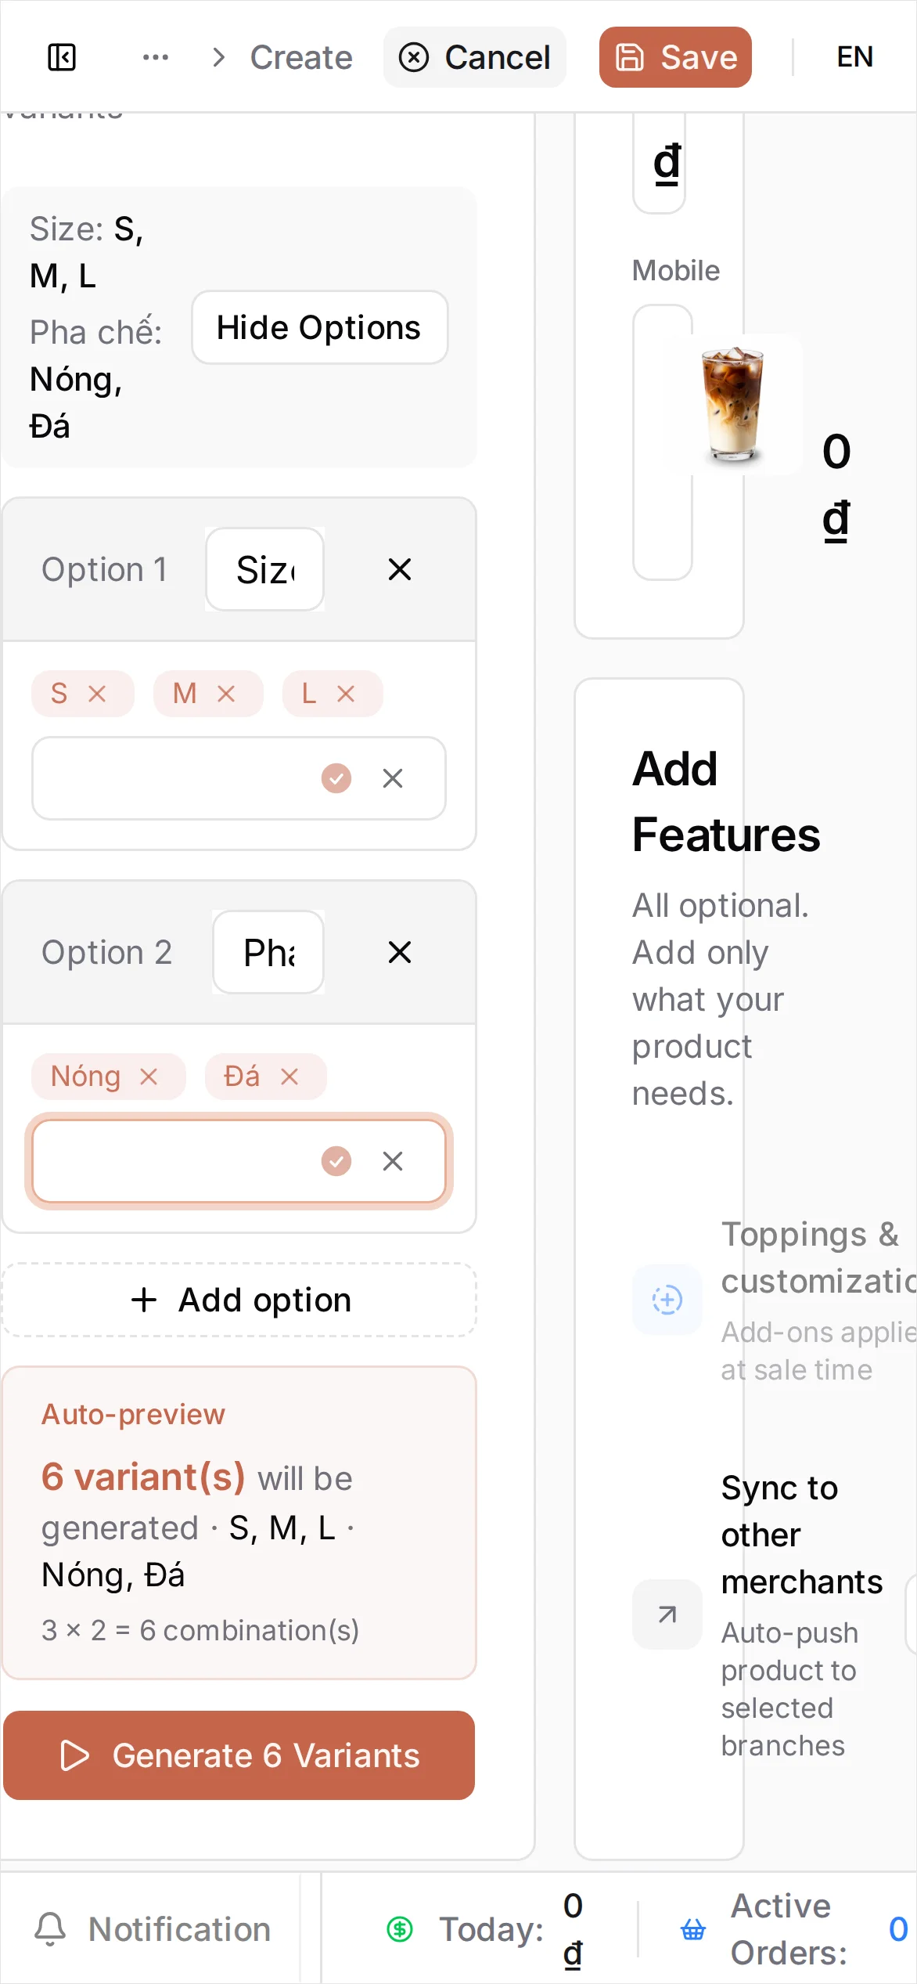
Task: Confirm new value for Option 2
Action: [336, 1161]
